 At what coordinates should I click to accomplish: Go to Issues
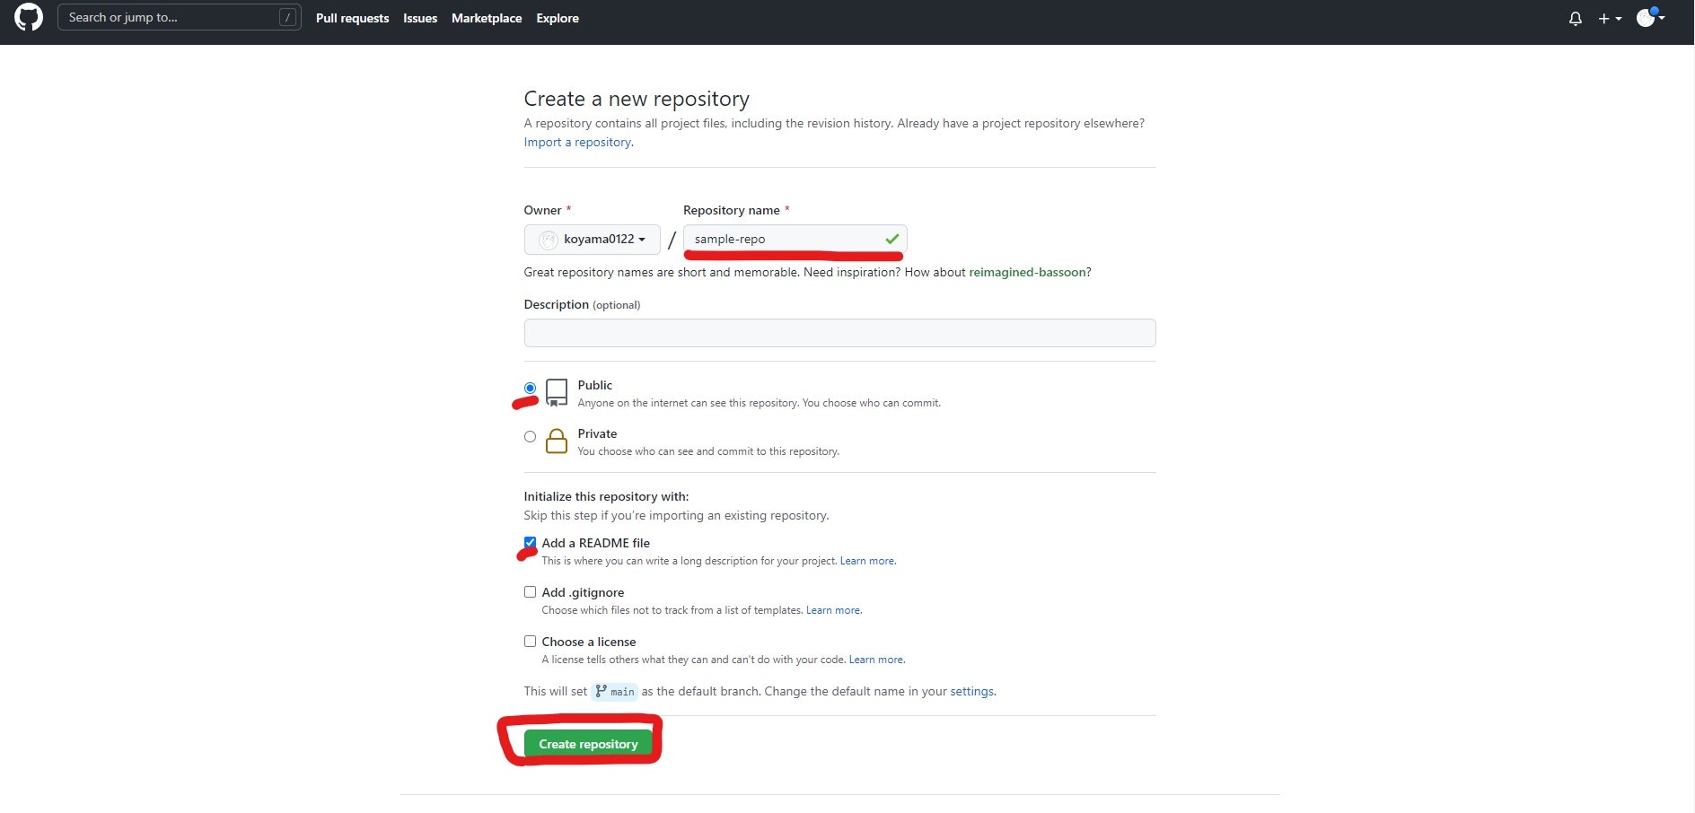[420, 18]
